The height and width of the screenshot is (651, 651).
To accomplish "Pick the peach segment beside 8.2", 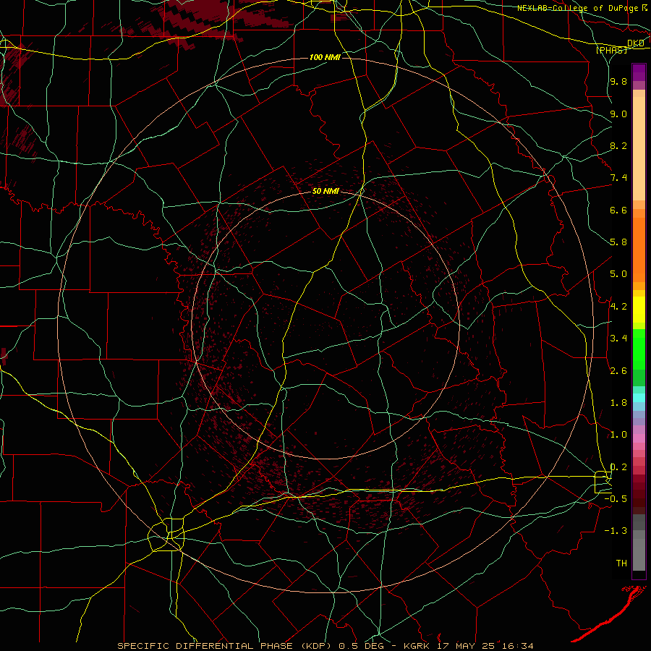I will (639, 148).
